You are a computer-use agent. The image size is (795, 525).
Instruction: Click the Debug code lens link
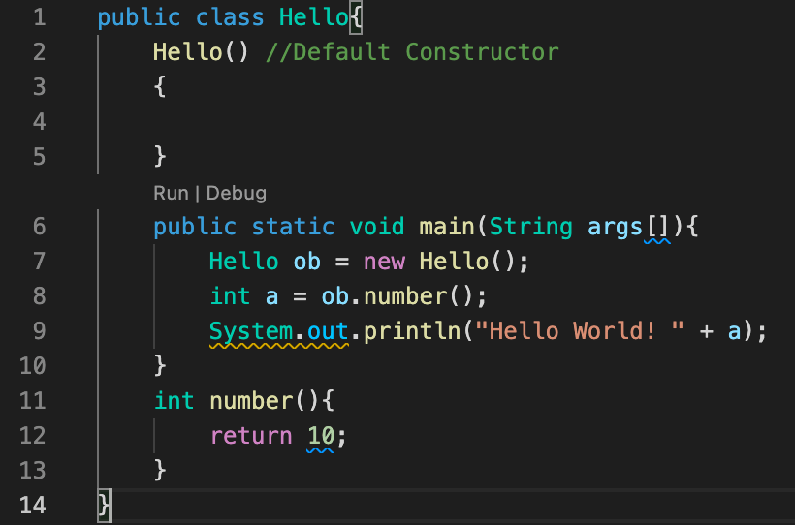237,193
